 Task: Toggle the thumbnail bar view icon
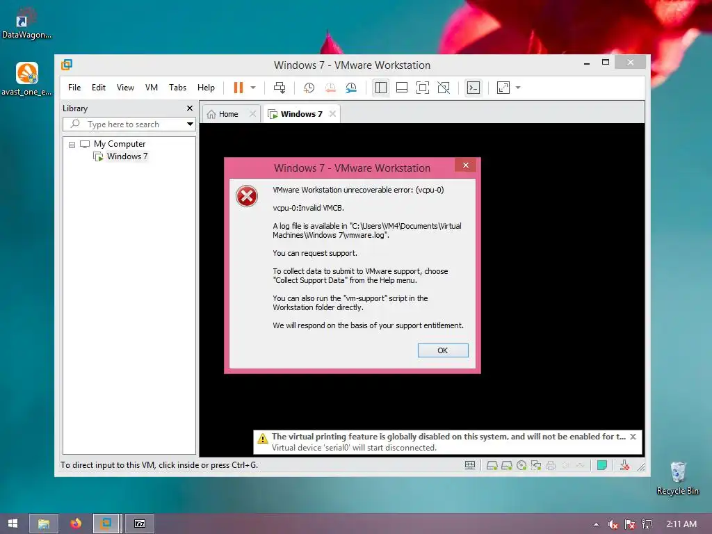[402, 88]
